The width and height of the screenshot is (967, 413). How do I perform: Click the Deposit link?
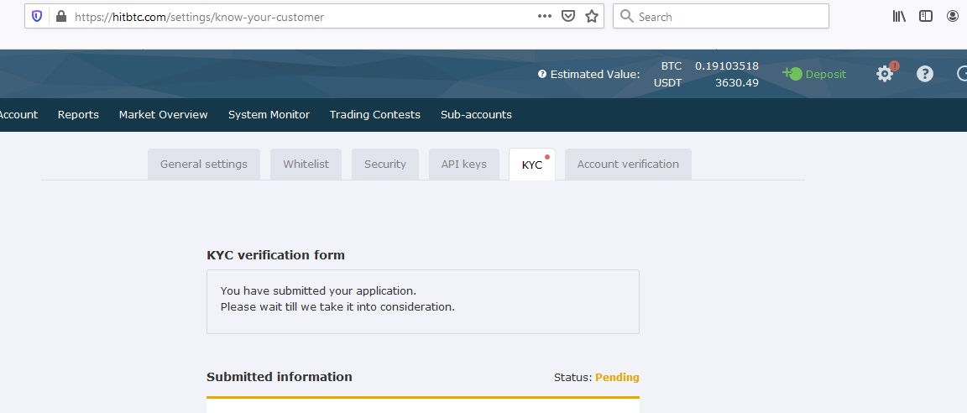click(x=826, y=74)
